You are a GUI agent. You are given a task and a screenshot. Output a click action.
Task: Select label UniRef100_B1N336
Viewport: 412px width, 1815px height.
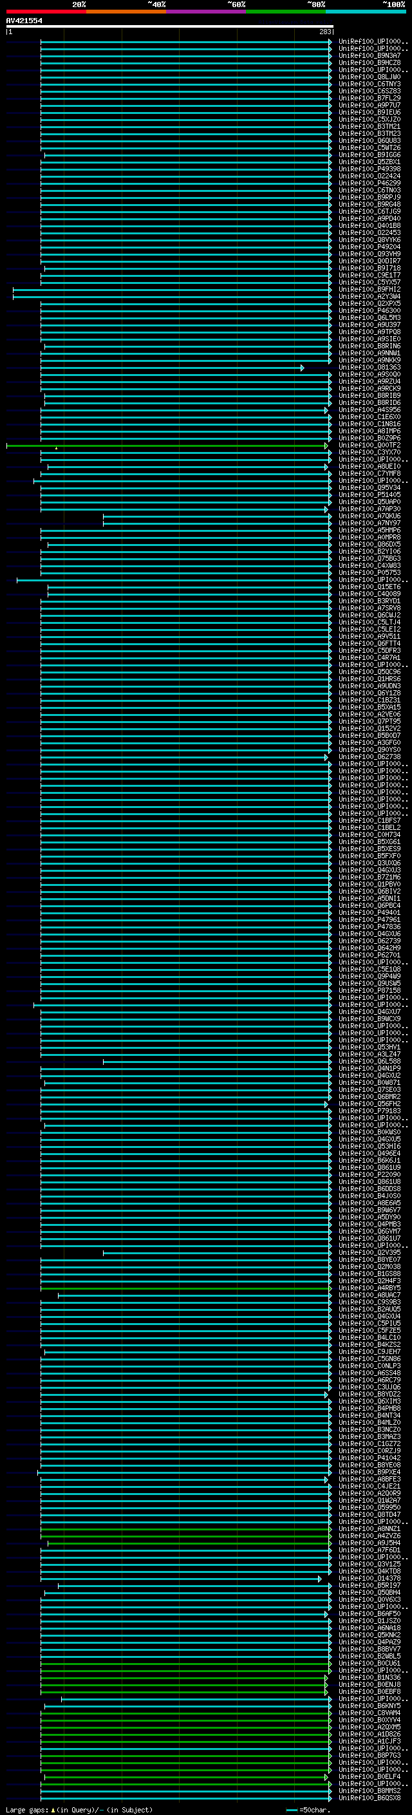(370, 1677)
